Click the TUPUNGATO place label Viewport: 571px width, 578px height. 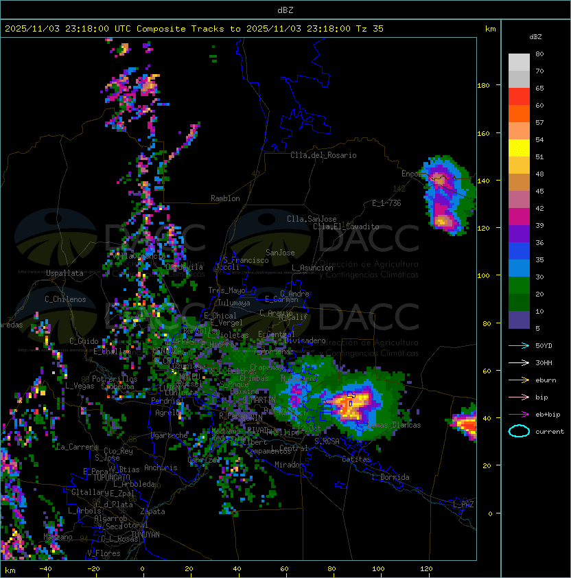pyautogui.click(x=111, y=477)
